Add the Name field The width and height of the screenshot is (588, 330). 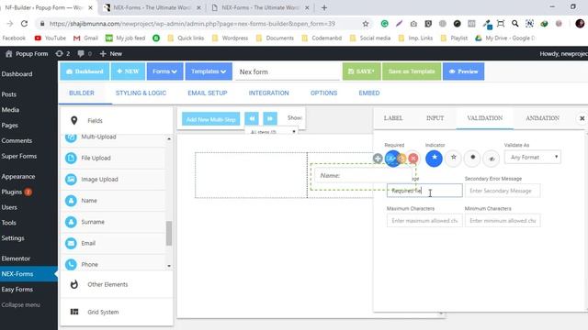112,201
